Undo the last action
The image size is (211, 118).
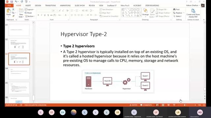click(x=16, y=2)
